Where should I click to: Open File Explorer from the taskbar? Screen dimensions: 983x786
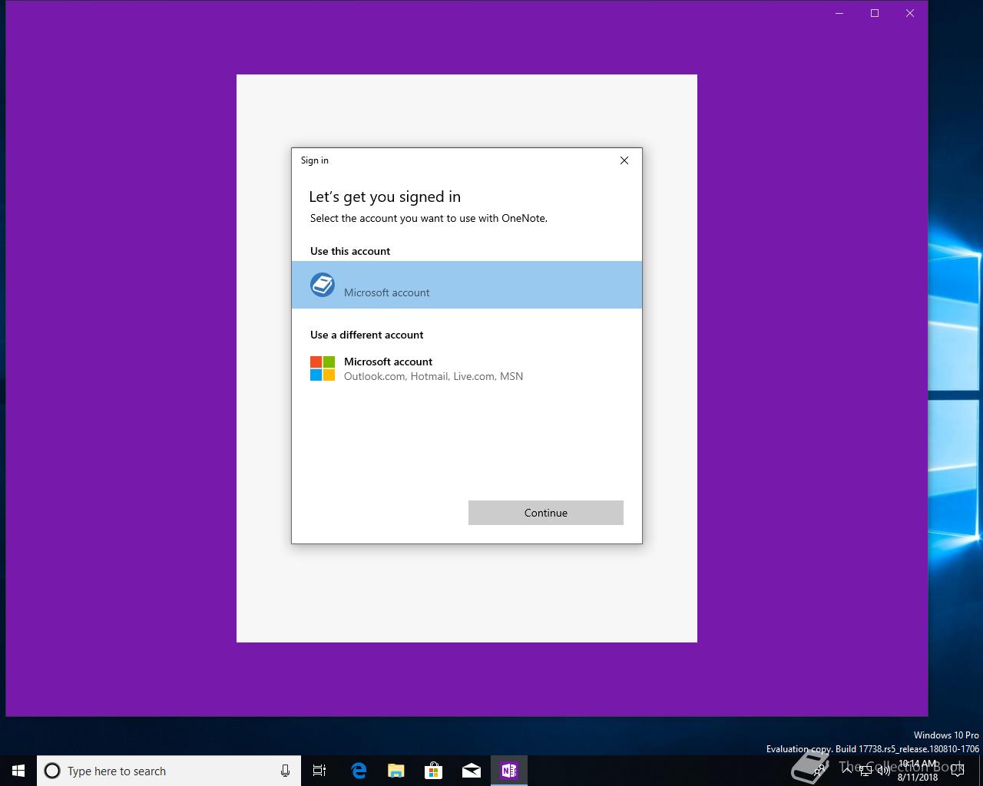pyautogui.click(x=396, y=771)
